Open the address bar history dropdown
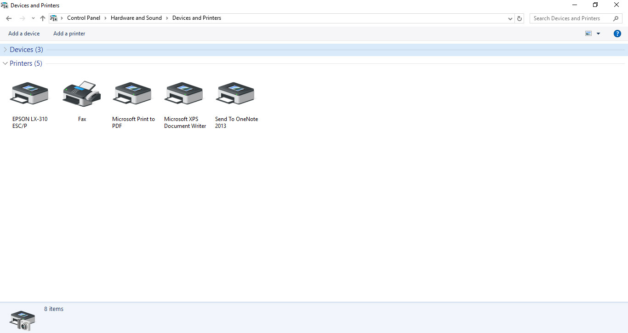Screen dimensions: 628x333 510,18
